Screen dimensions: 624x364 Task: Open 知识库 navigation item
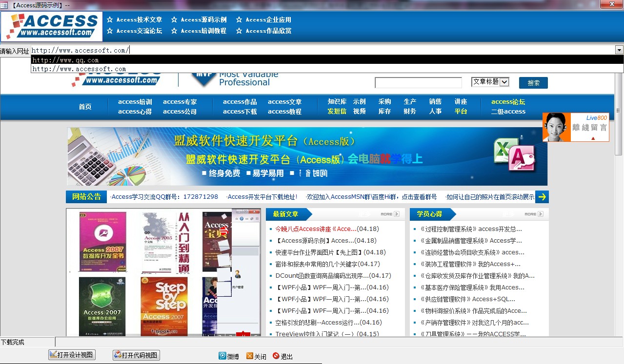pos(337,102)
